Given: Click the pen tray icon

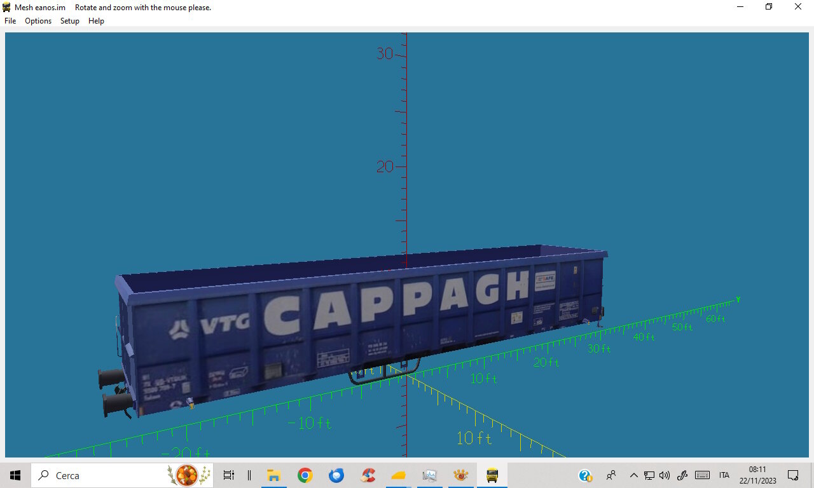Looking at the screenshot, I should pos(683,475).
